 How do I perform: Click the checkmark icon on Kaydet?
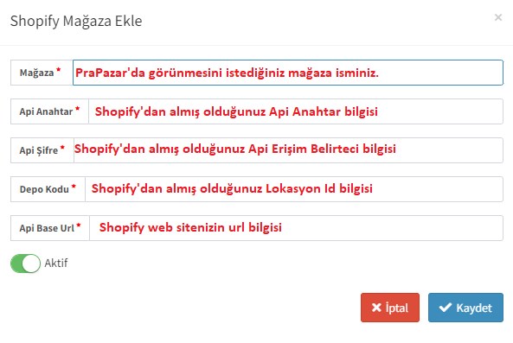[446, 308]
